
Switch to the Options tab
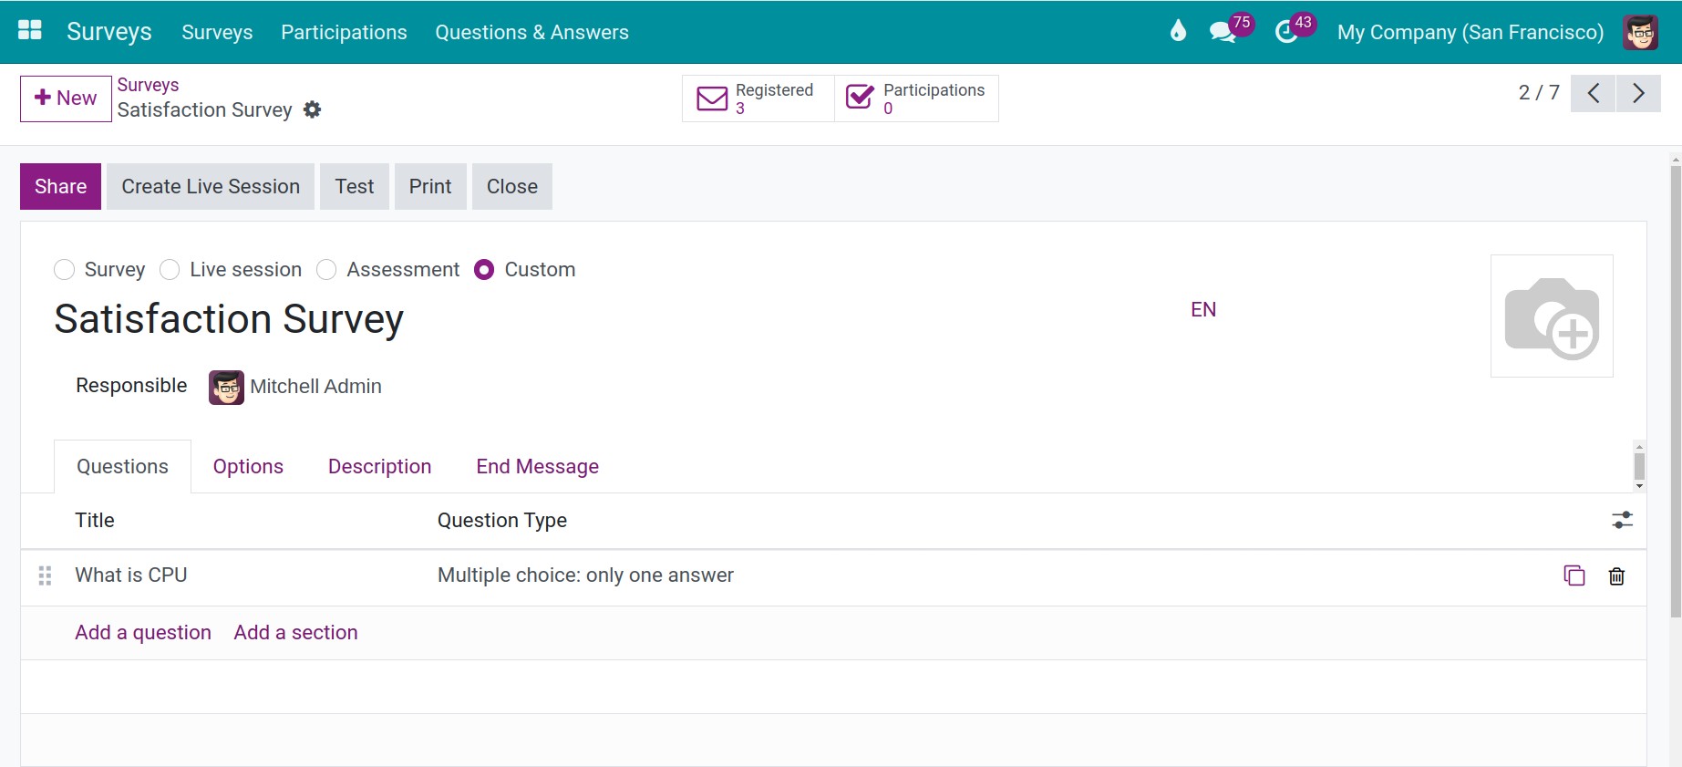[248, 466]
